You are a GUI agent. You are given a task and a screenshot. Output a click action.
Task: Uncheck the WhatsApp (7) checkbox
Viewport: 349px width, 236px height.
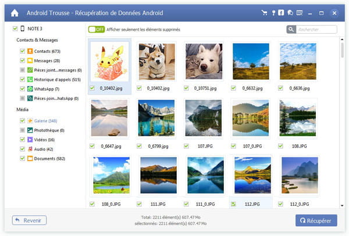pyautogui.click(x=22, y=89)
